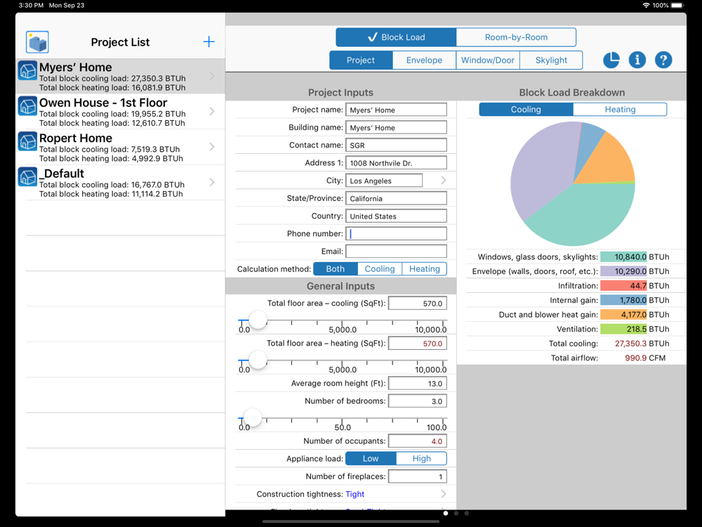Click the Ropert Home project house icon
This screenshot has width=702, height=527.
tap(28, 142)
